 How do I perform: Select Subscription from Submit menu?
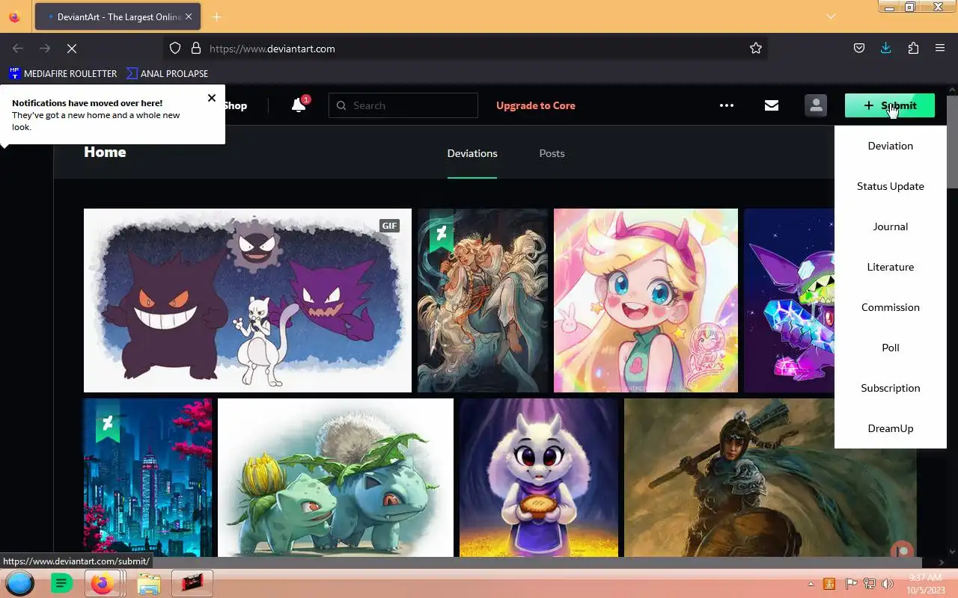pos(891,388)
